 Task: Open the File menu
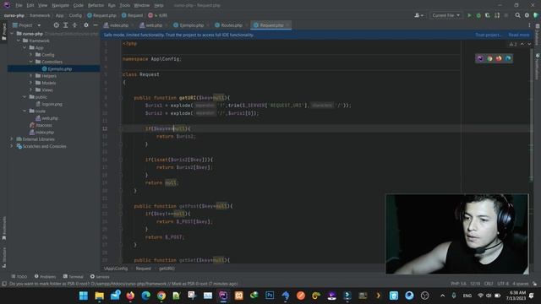pyautogui.click(x=19, y=6)
